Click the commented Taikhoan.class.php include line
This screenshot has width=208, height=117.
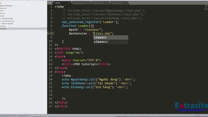click(103, 14)
